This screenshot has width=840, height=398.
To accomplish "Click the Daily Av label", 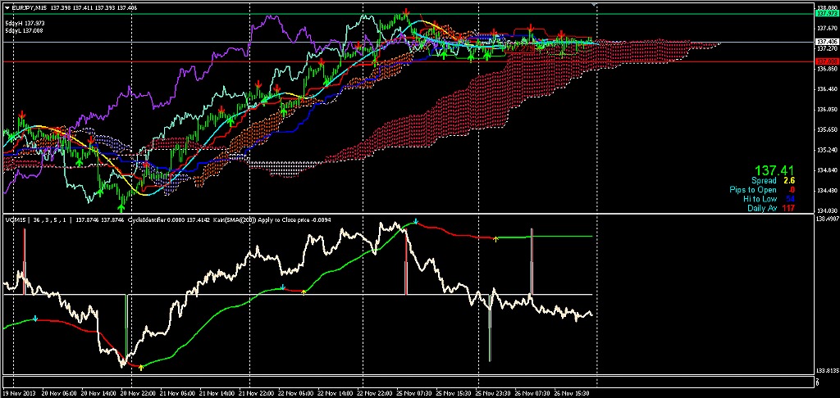I will [x=762, y=208].
